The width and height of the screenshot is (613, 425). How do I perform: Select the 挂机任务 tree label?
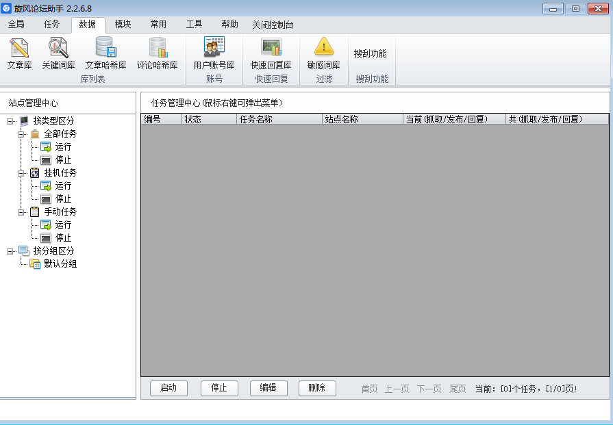tap(60, 172)
